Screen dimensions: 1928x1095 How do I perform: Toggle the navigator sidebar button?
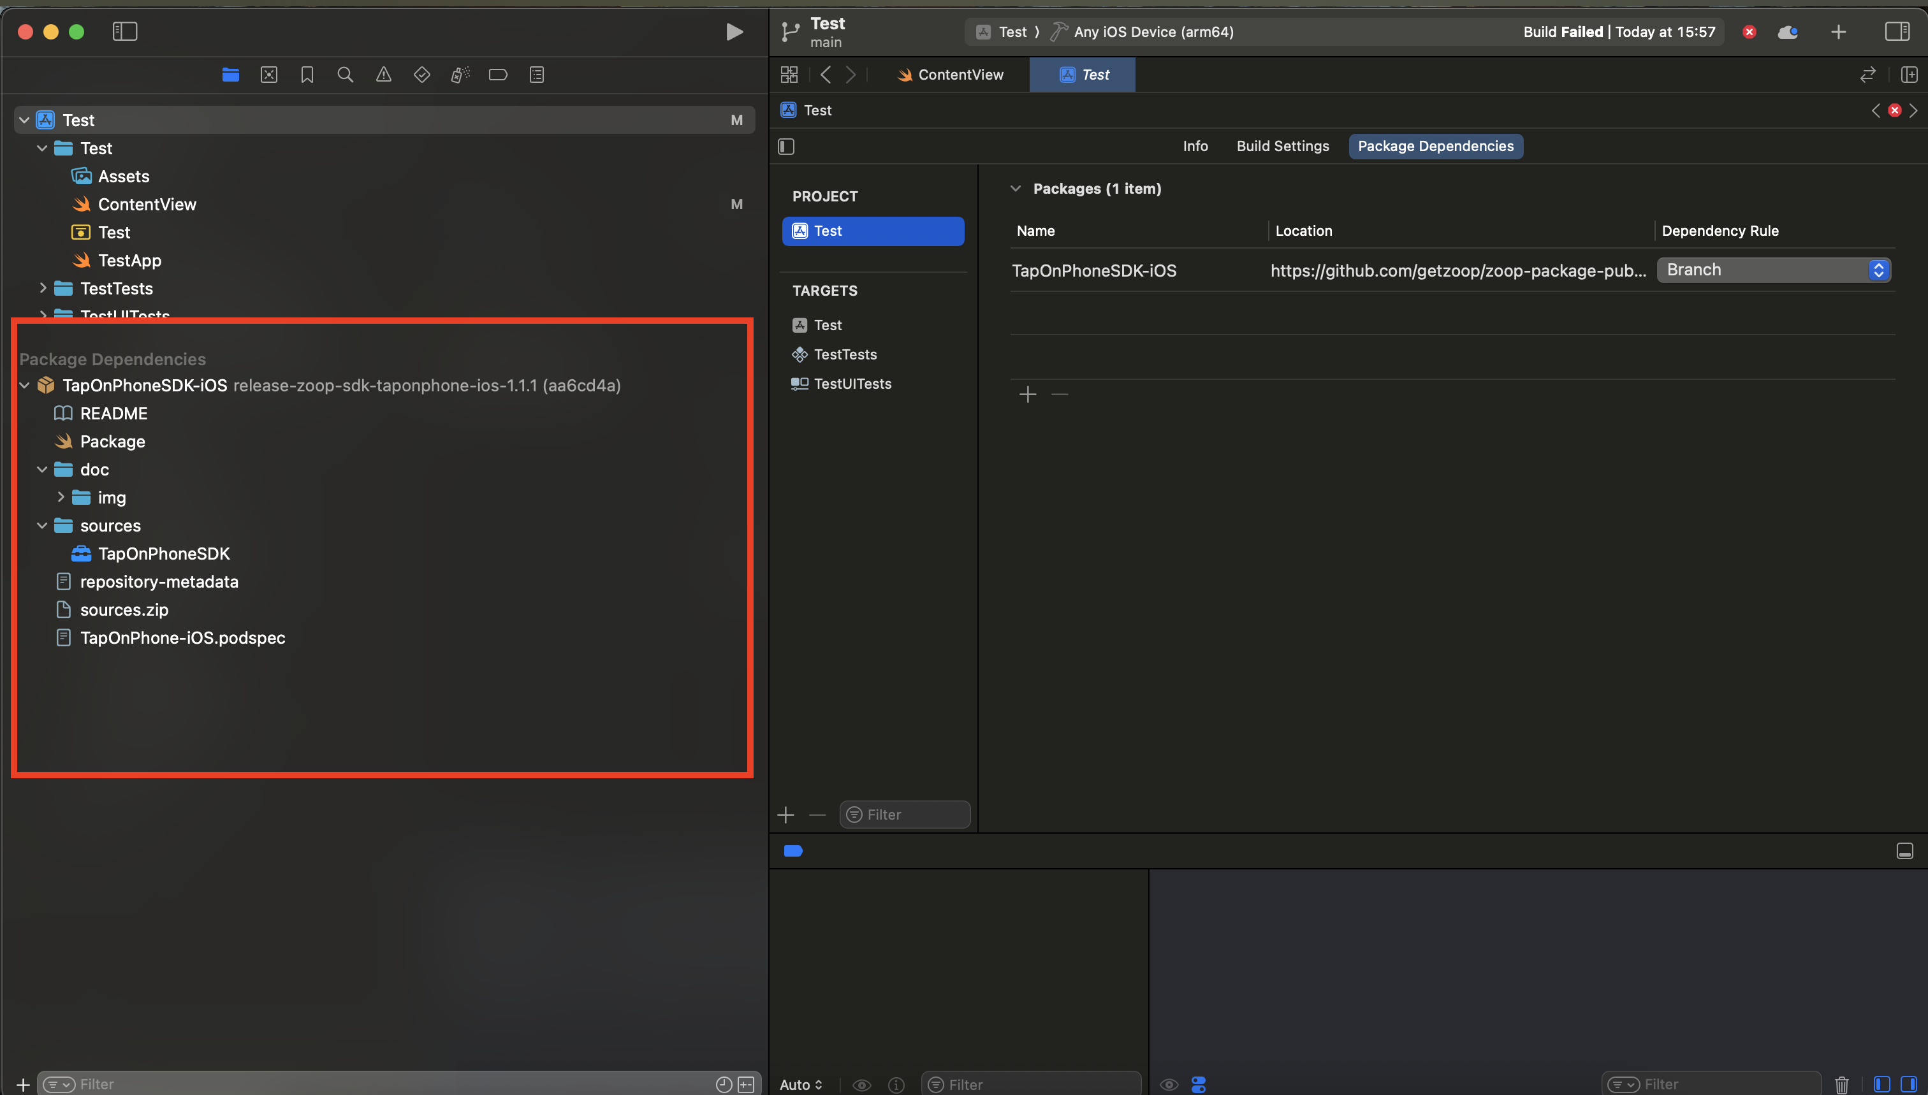point(125,32)
